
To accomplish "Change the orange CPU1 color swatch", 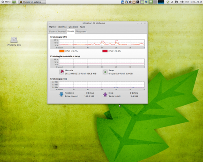I will [62, 51].
